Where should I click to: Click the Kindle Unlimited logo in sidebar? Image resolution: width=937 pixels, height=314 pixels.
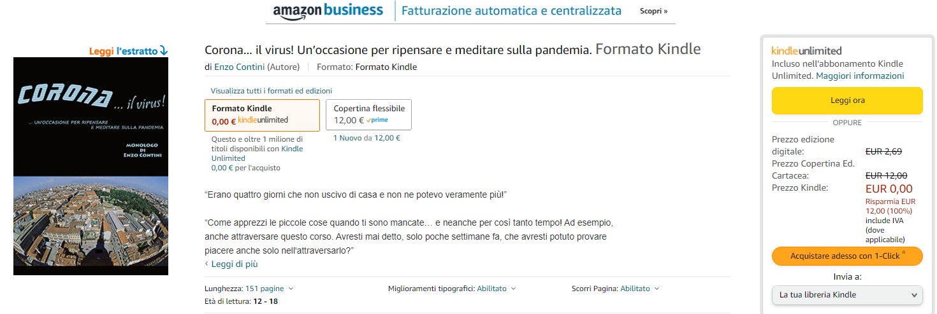click(806, 51)
